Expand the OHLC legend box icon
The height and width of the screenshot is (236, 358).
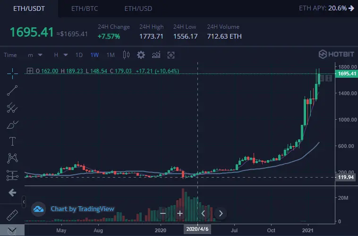coord(30,71)
